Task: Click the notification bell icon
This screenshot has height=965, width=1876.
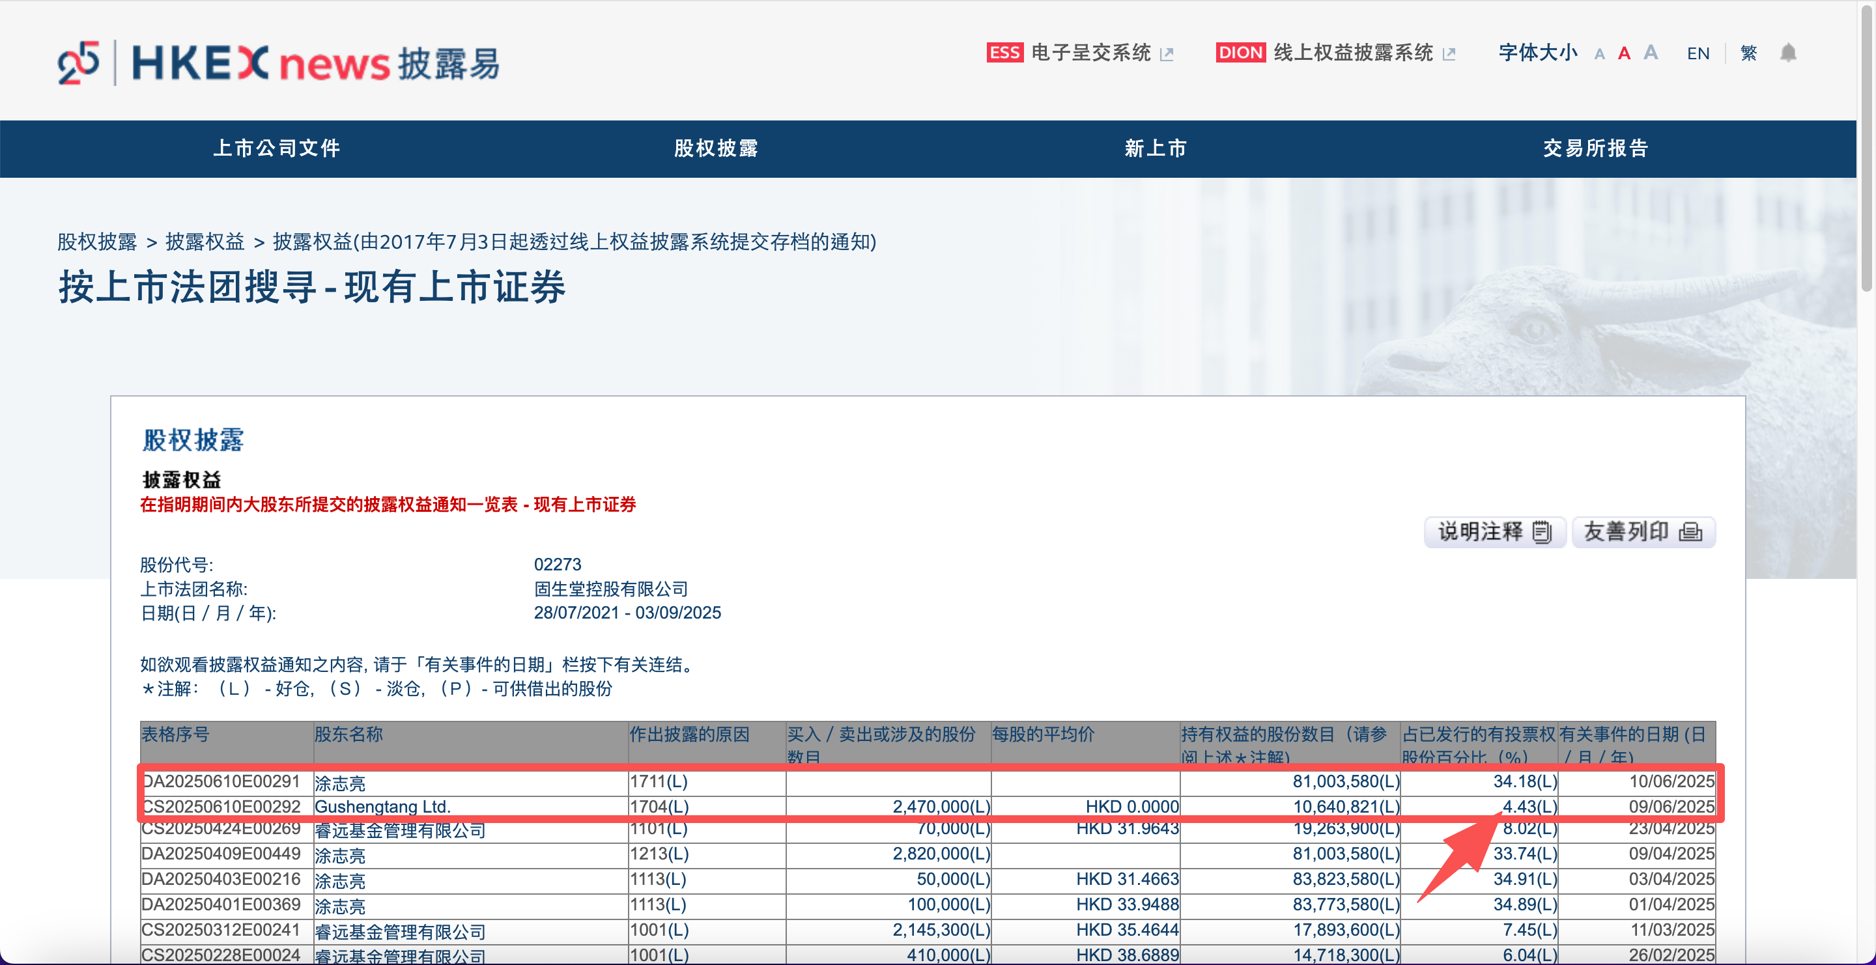Action: [1788, 53]
